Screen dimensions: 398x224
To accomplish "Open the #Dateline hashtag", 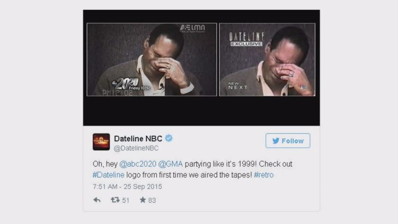I will point(109,175).
